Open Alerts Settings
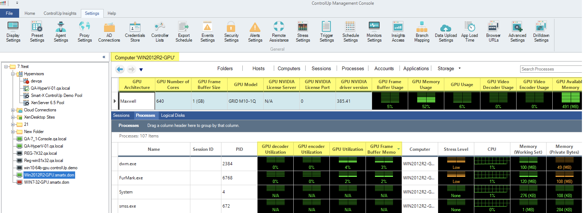 [x=255, y=32]
